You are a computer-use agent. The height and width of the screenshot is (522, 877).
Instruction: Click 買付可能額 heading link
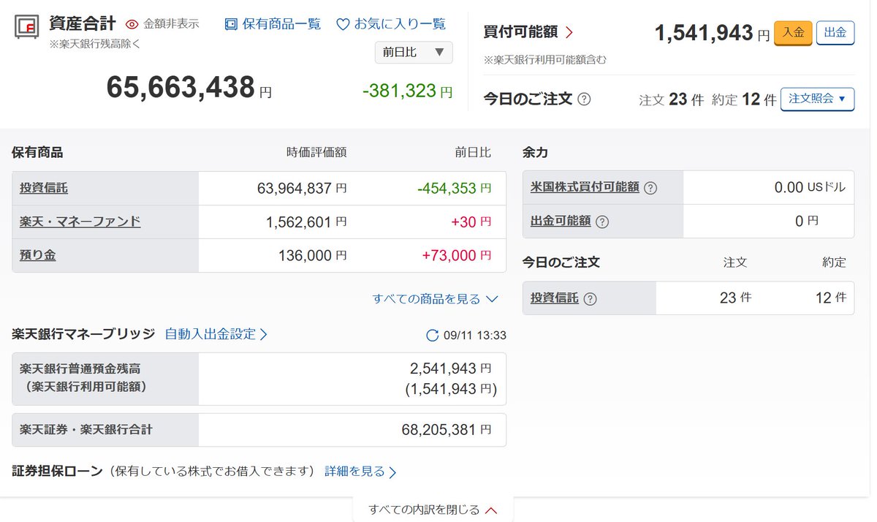pos(520,32)
